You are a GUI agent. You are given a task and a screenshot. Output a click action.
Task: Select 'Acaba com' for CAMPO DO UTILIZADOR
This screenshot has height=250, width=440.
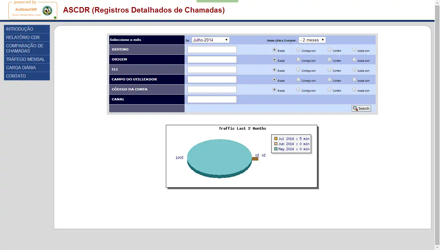[354, 80]
